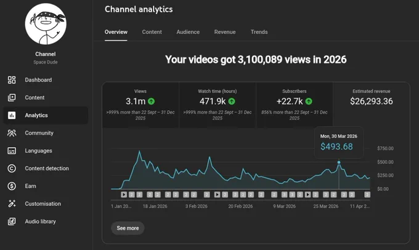Click the green up-arrow beside +22.7k subscribers
Screen dimensions: 419x250
[x=309, y=101]
